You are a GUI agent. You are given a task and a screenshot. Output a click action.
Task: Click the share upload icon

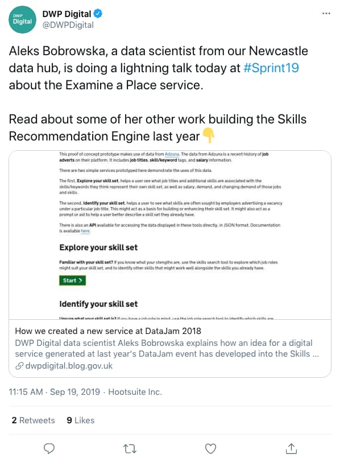click(291, 448)
